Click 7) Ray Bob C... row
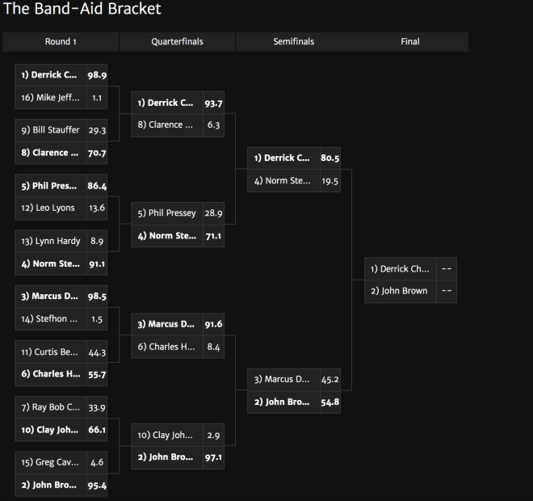Image resolution: width=533 pixels, height=501 pixels. point(61,407)
